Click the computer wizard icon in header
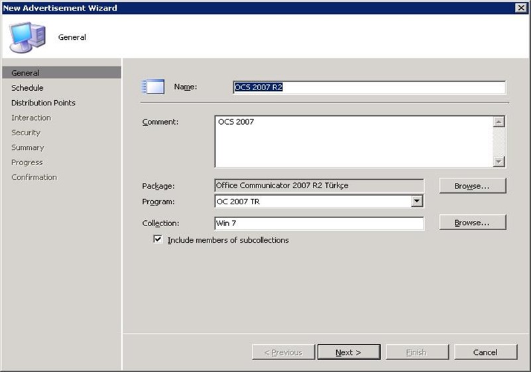 point(27,37)
